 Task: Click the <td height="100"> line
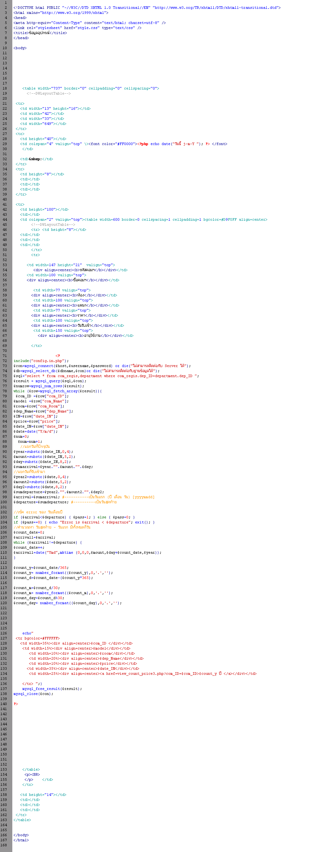tap(44, 209)
